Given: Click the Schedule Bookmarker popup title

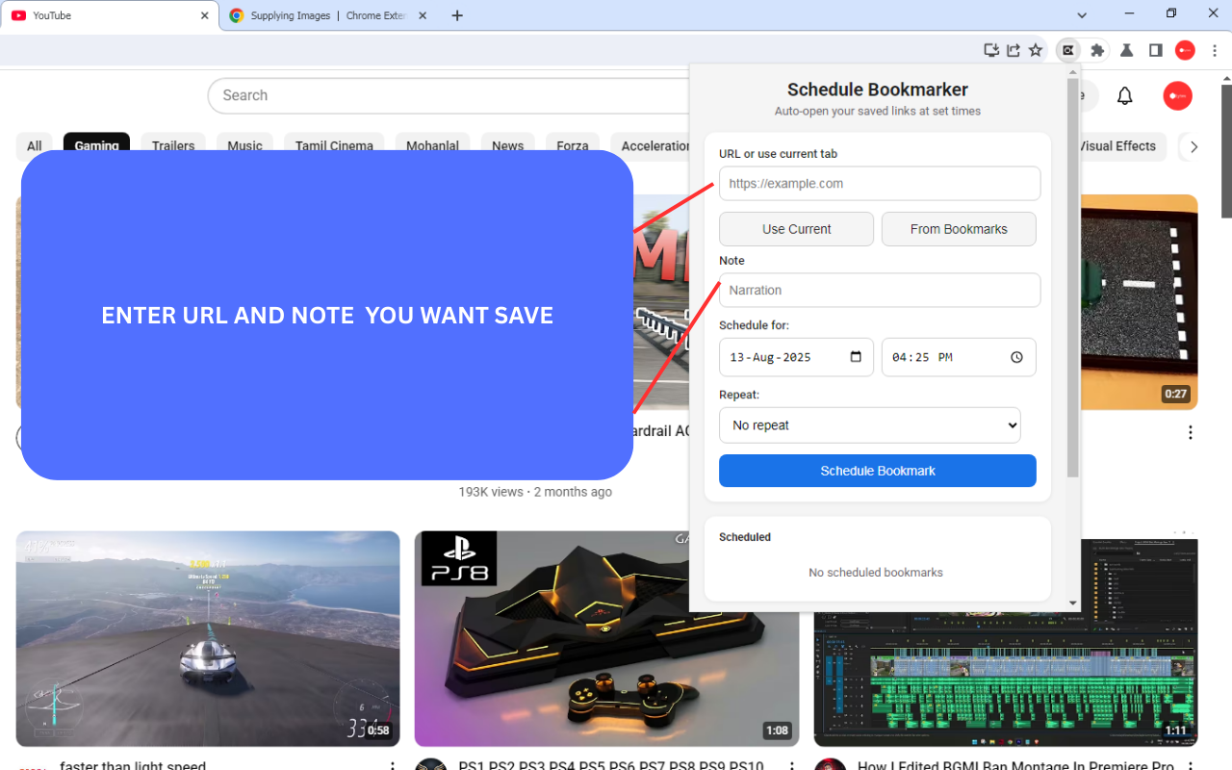Looking at the screenshot, I should pos(878,90).
